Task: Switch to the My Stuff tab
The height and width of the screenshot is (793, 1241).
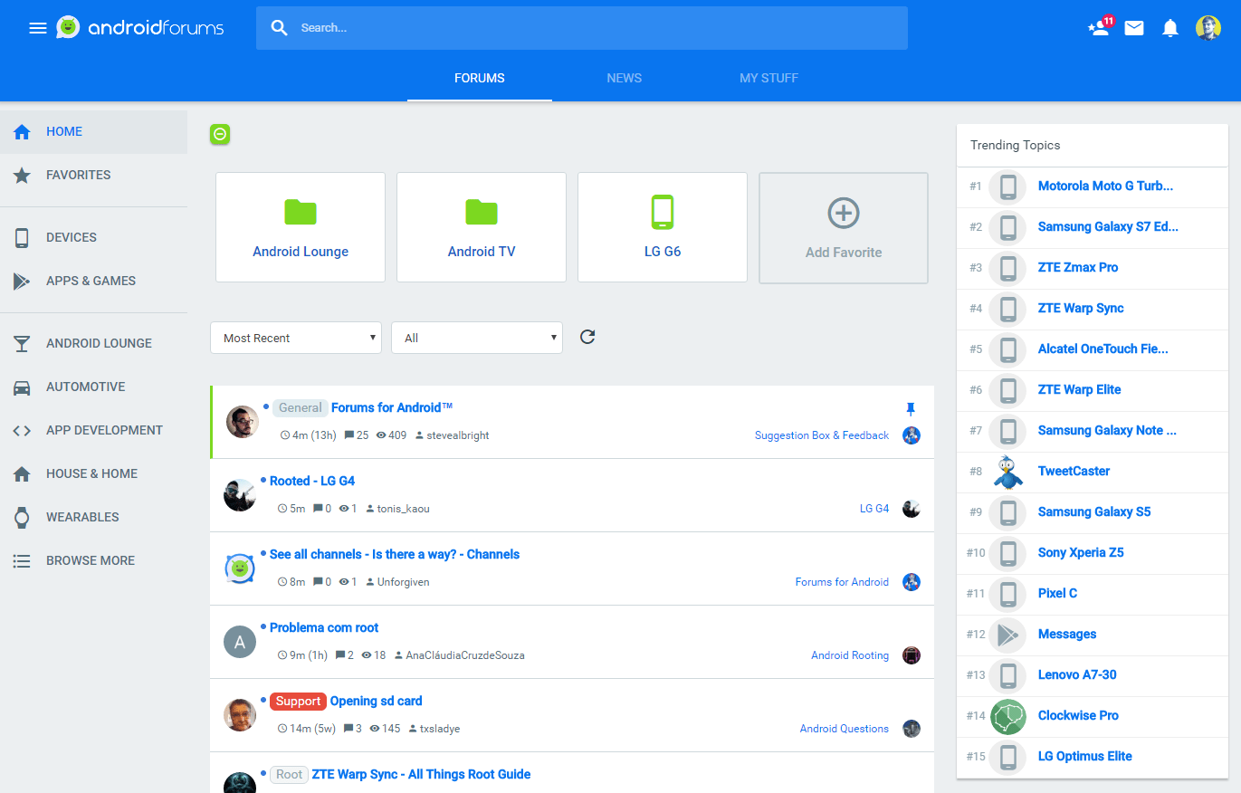Action: (769, 78)
